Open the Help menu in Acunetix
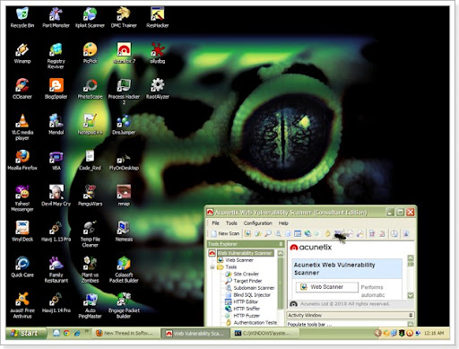459x349 pixels. point(283,223)
